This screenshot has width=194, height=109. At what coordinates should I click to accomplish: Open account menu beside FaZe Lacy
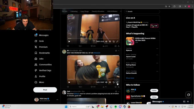[57, 100]
